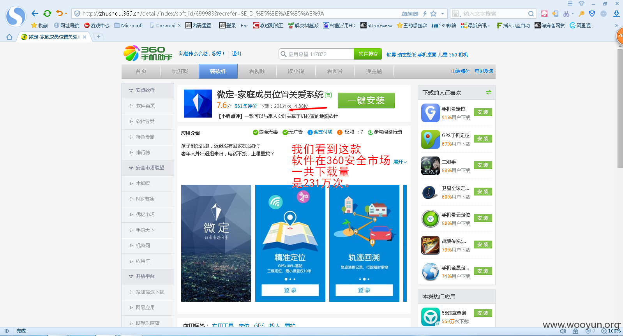Switch to the 读小说 navigation tab
This screenshot has width=623, height=336.
[296, 71]
